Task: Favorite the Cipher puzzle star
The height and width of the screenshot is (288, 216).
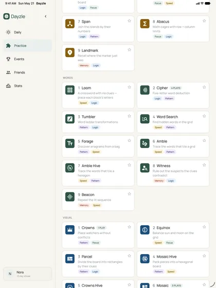Action: (x=204, y=87)
